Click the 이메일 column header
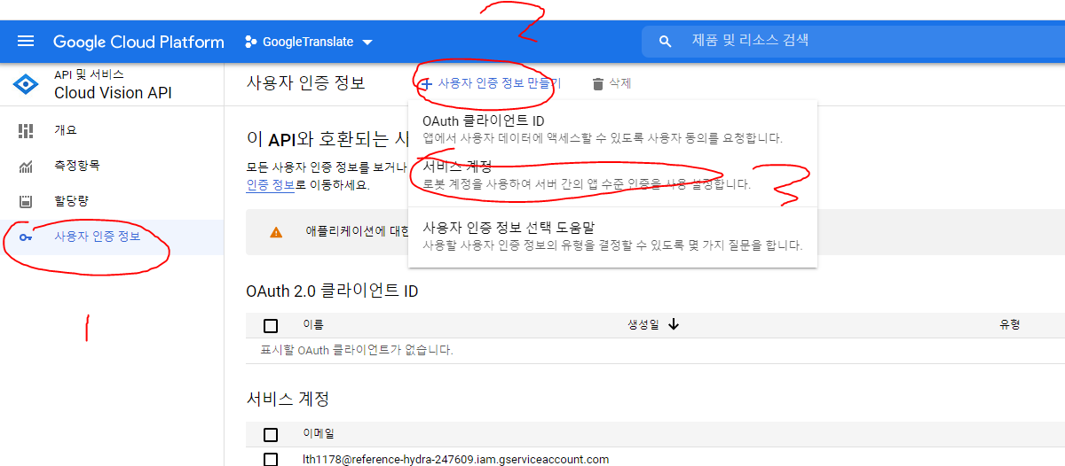1065x466 pixels. (319, 434)
